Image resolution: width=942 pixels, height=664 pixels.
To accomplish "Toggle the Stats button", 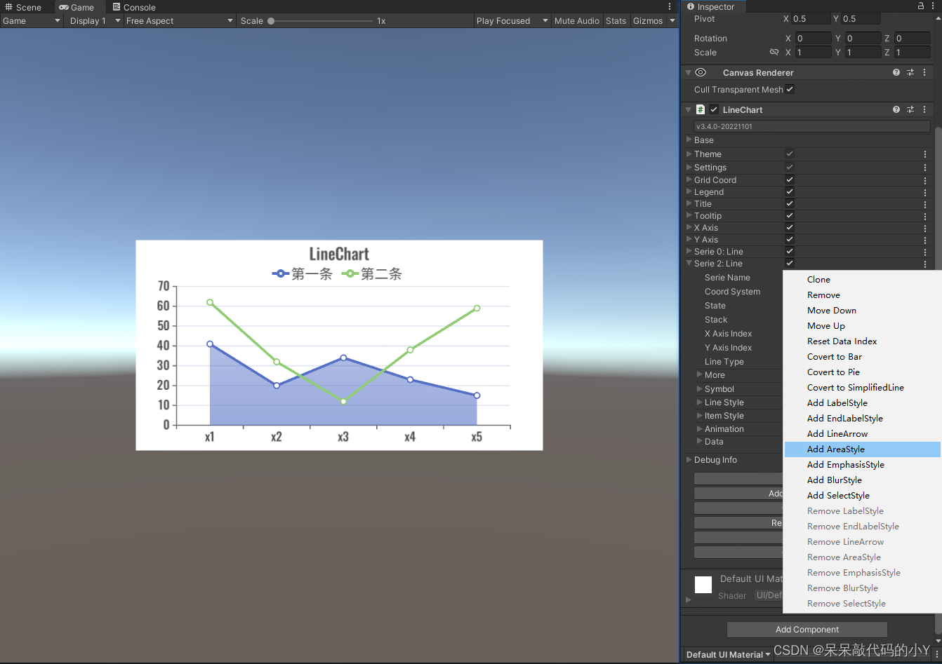I will [x=616, y=21].
